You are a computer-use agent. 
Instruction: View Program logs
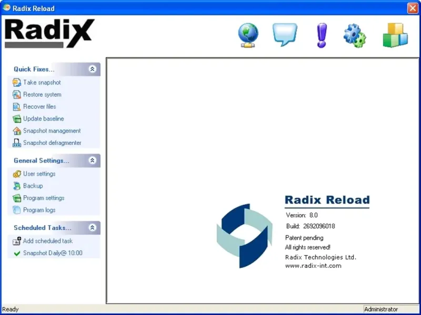pos(39,210)
